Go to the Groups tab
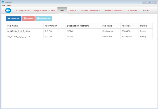158x109 pixels. click(x=73, y=10)
